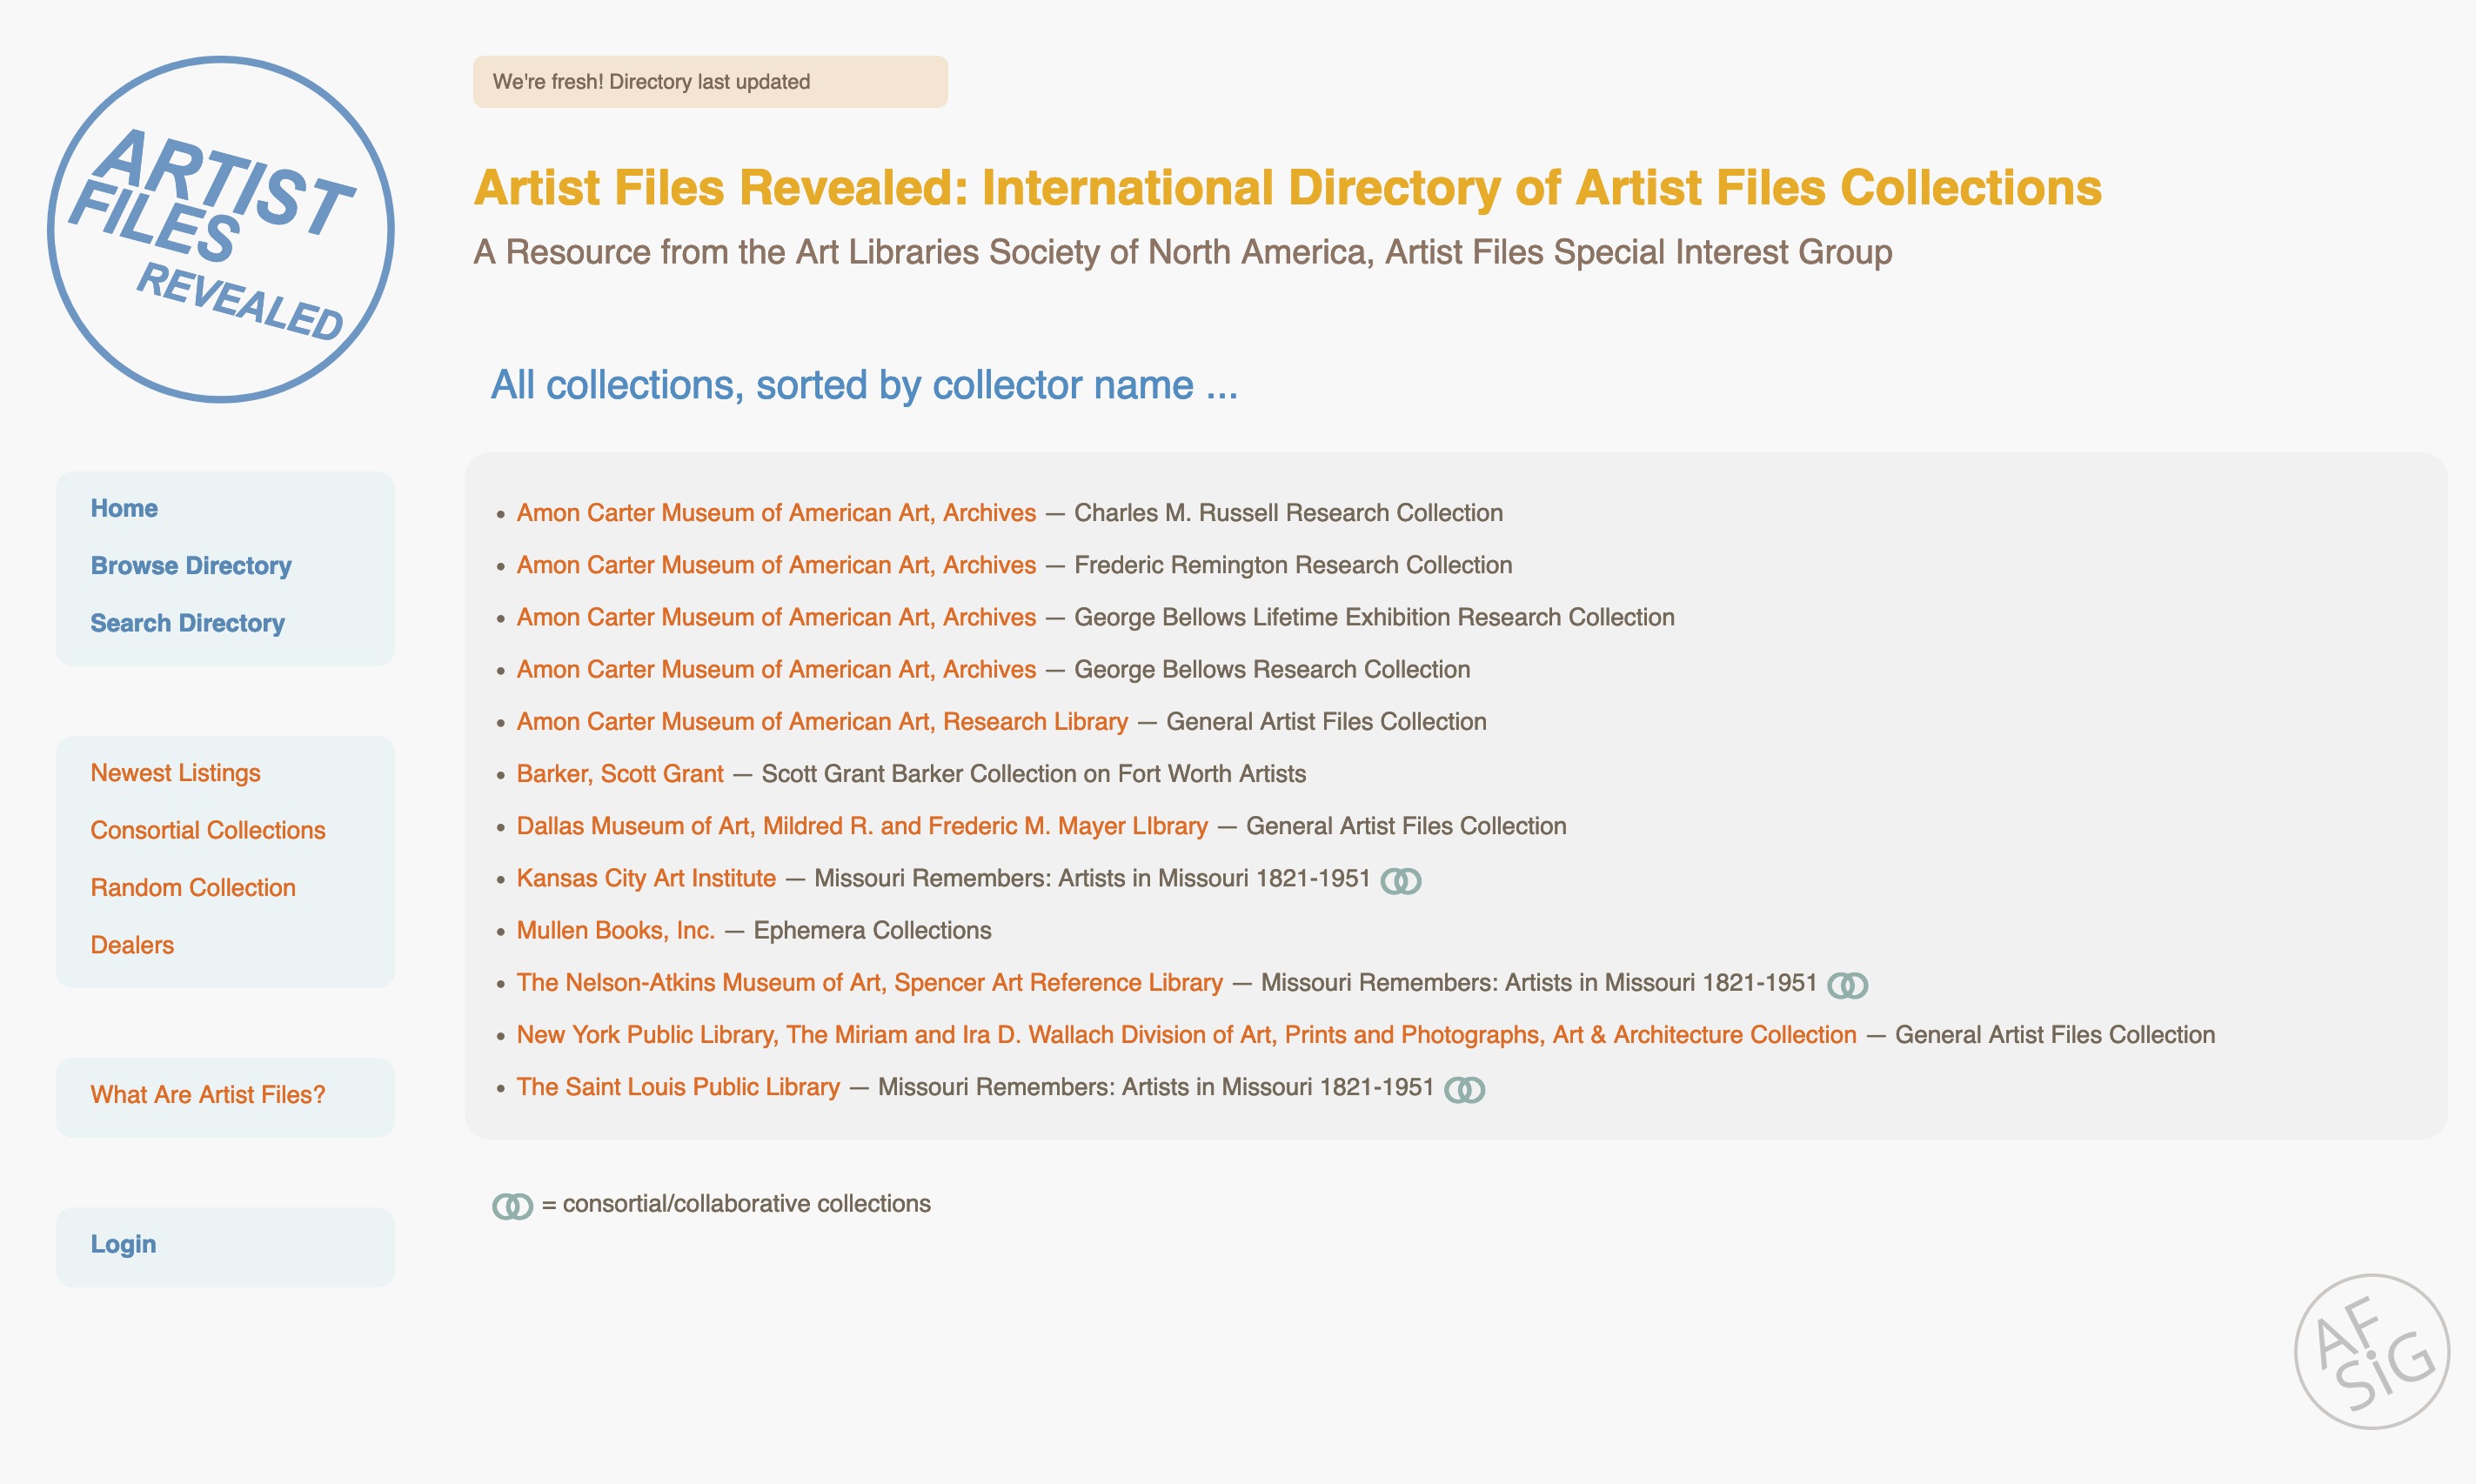Click the consortial rings legend icon
The width and height of the screenshot is (2476, 1484).
click(512, 1206)
